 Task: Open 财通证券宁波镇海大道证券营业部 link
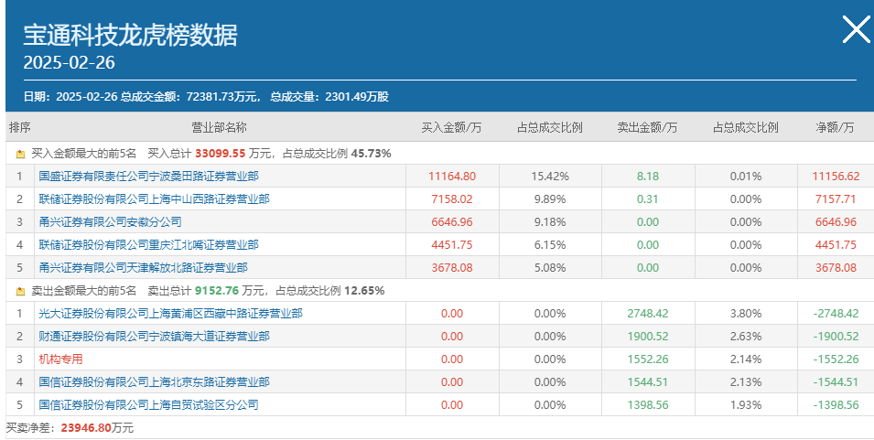(x=155, y=336)
